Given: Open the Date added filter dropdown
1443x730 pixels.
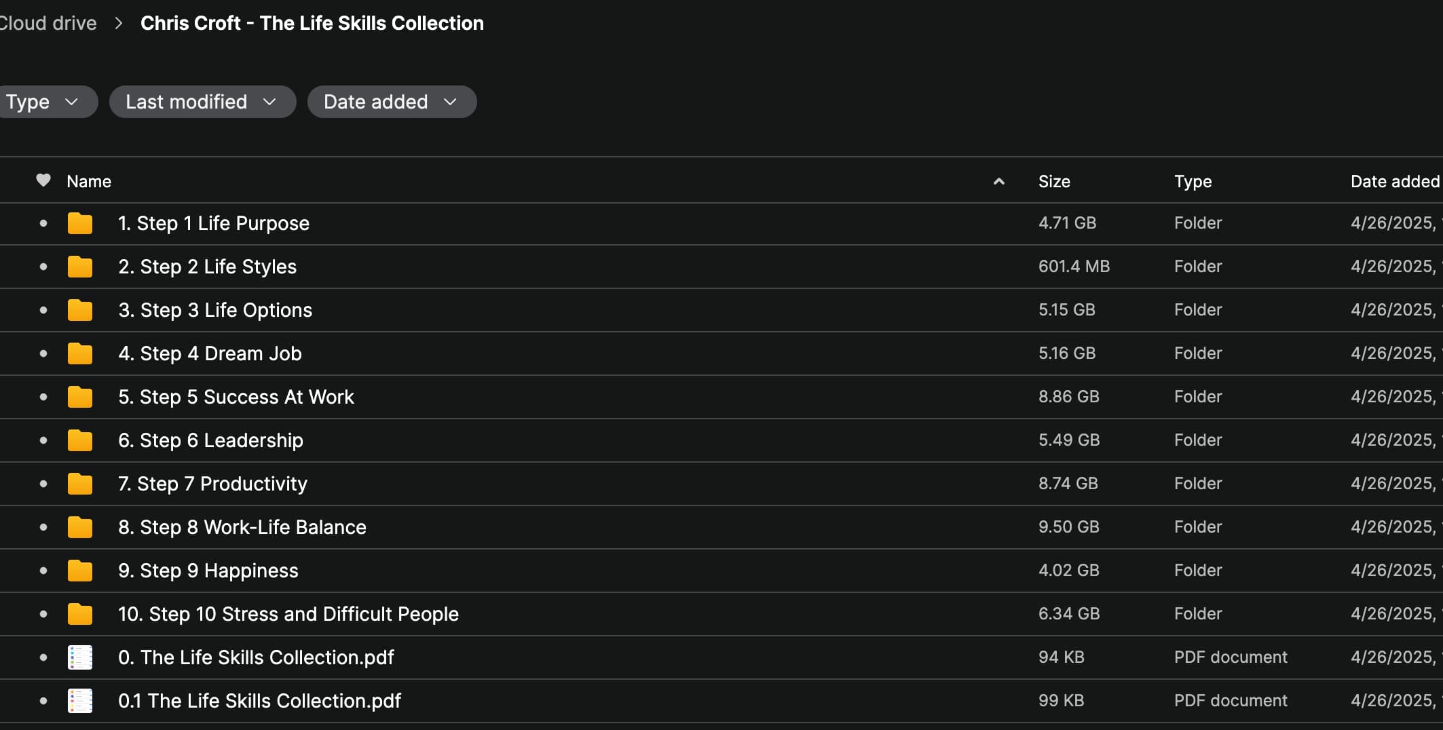Looking at the screenshot, I should (391, 102).
